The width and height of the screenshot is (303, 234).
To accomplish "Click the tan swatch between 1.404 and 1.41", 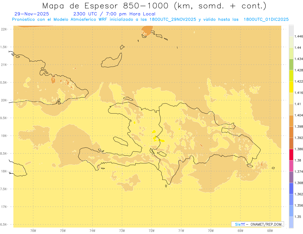I will 291,110.
